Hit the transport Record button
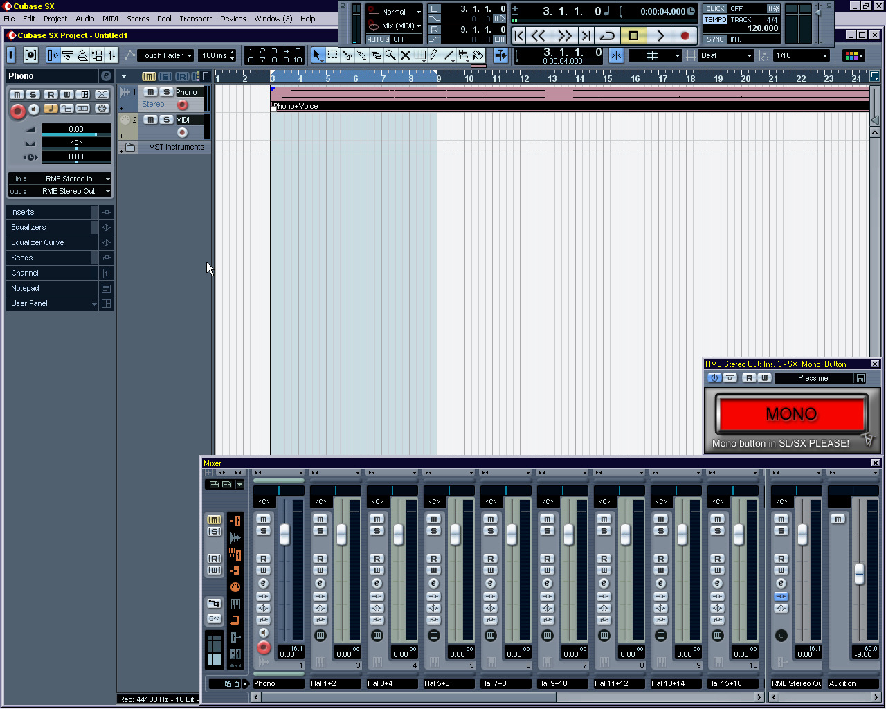This screenshot has width=886, height=709. tap(685, 35)
